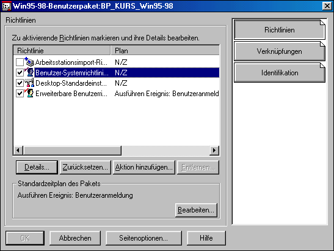The image size is (334, 251).
Task: Click the Arbeitsstationsimport policy icon
Action: click(x=29, y=62)
